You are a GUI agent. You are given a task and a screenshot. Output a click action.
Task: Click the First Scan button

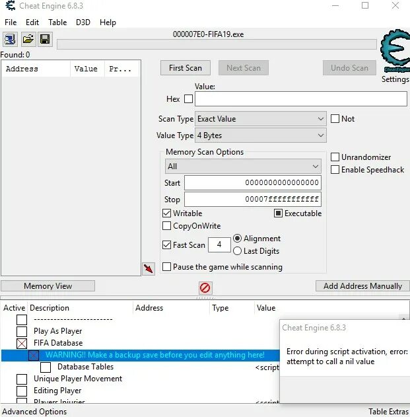click(186, 68)
